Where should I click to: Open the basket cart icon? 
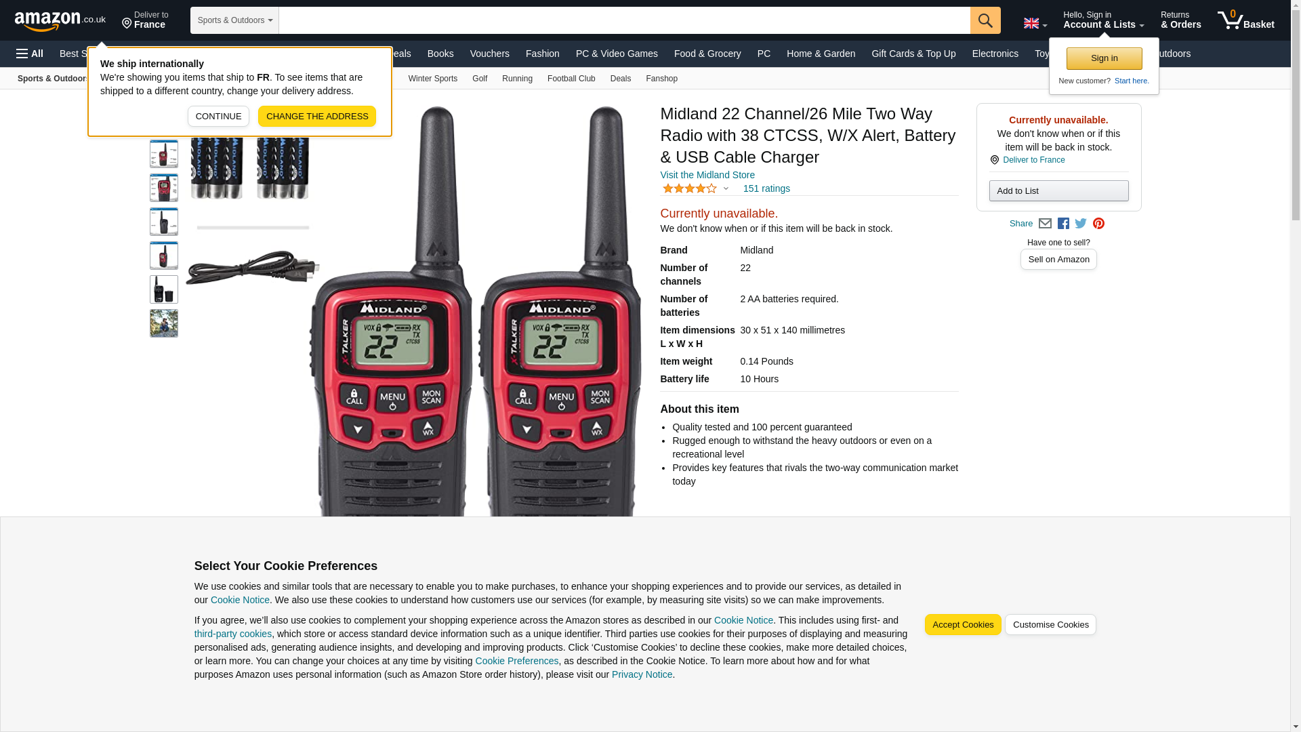[1245, 20]
